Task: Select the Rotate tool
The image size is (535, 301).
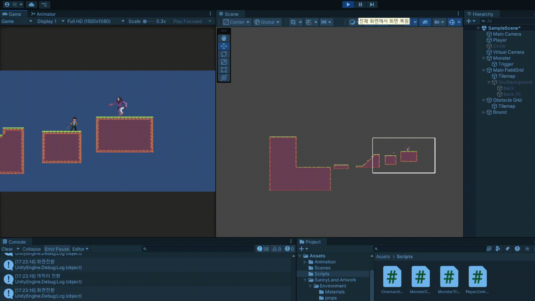Action: 224,54
